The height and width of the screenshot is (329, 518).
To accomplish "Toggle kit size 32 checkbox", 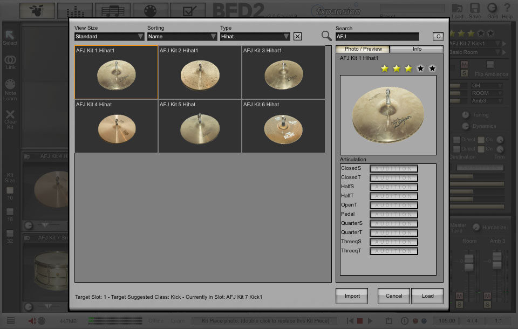I will click(x=10, y=233).
